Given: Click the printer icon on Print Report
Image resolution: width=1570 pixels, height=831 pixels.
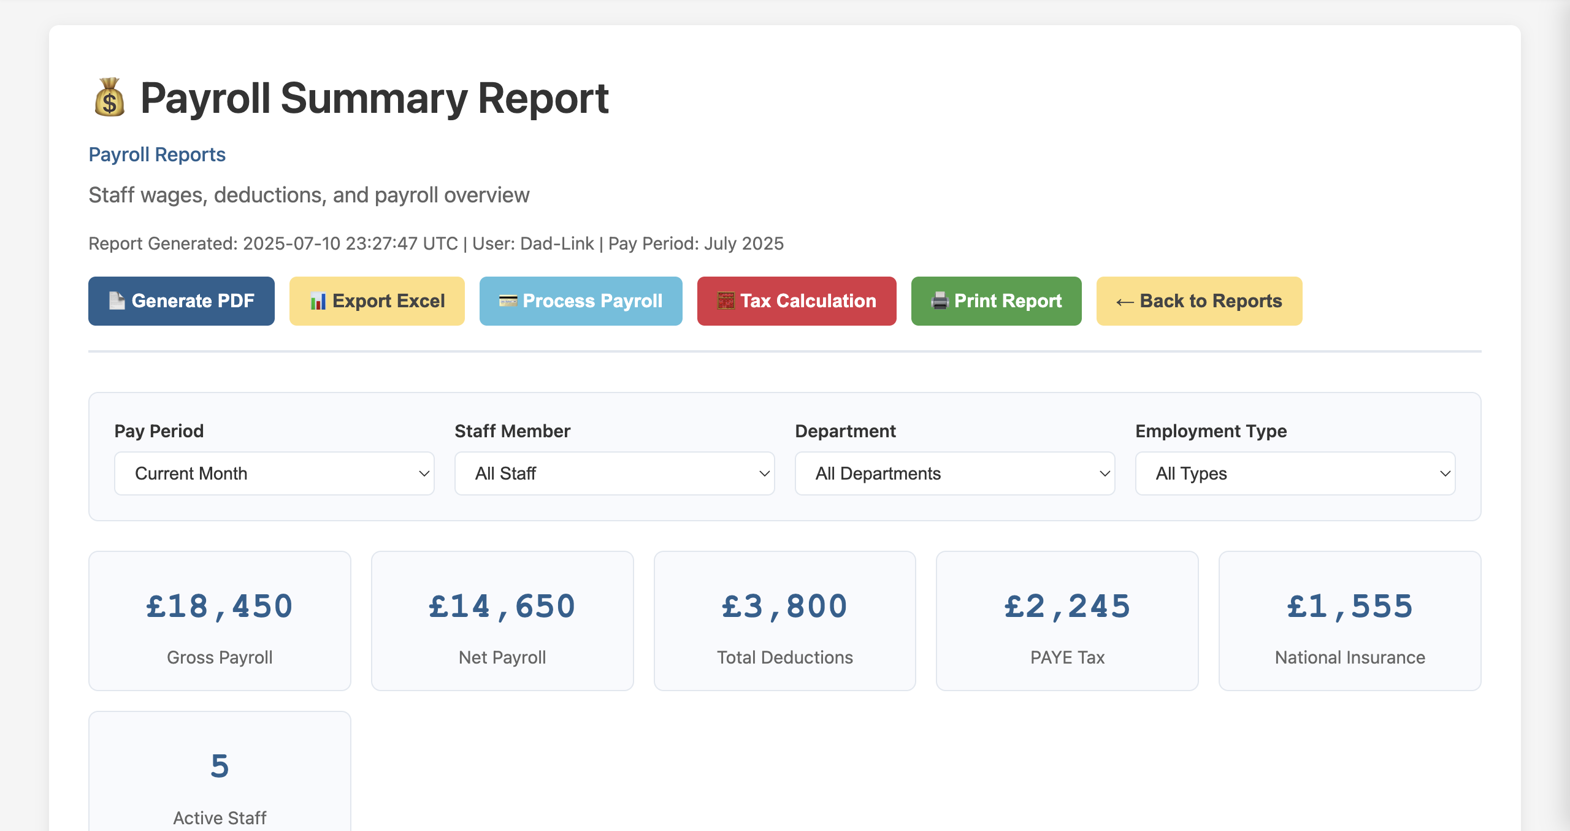Looking at the screenshot, I should (940, 301).
